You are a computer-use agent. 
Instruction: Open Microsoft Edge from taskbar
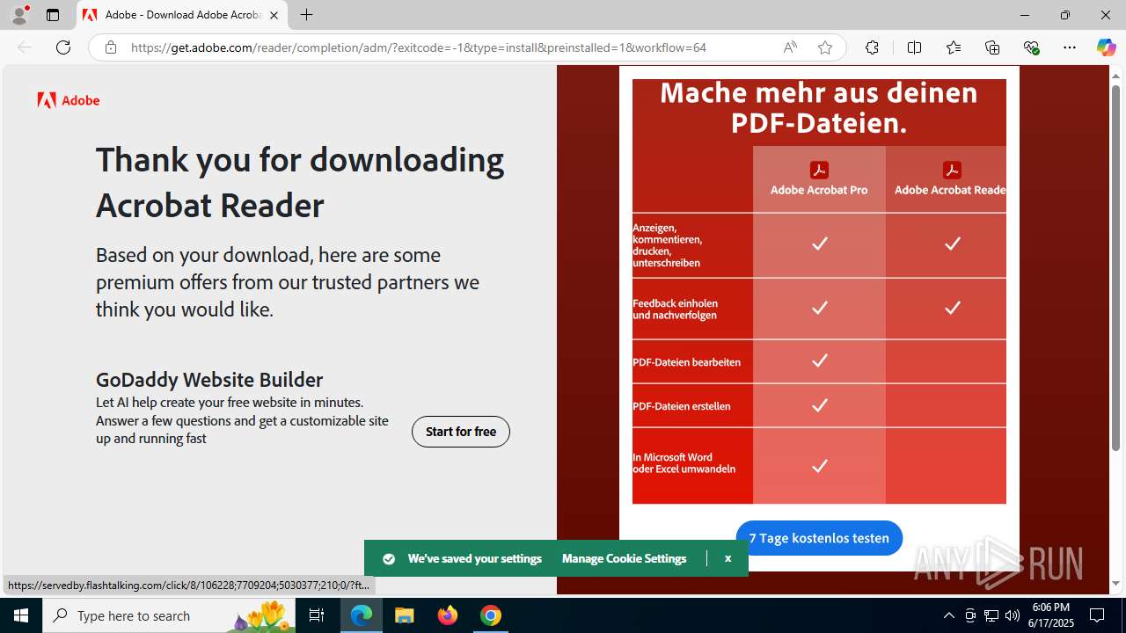pos(362,615)
